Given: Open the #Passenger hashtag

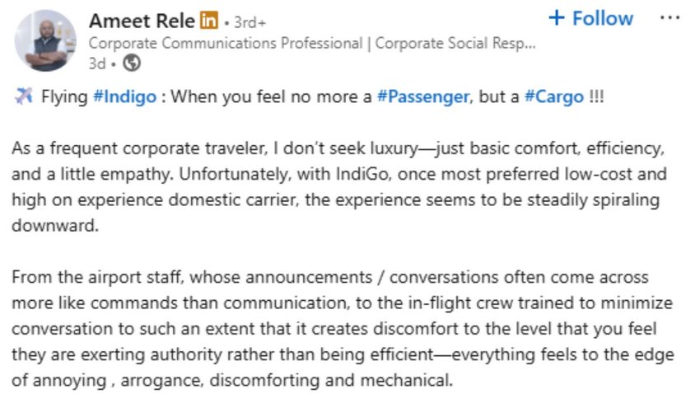Looking at the screenshot, I should (x=422, y=96).
